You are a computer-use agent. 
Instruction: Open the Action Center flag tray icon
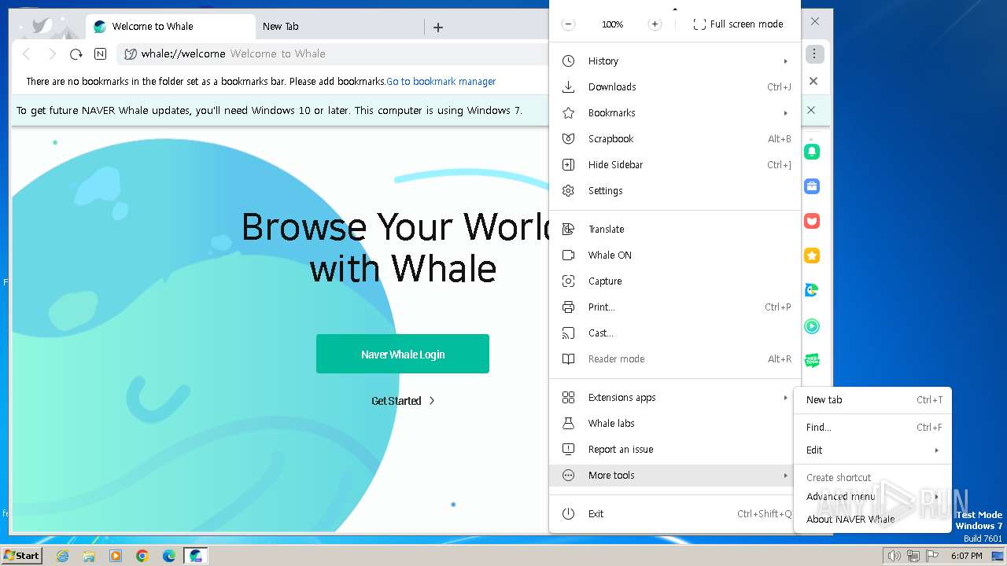932,556
